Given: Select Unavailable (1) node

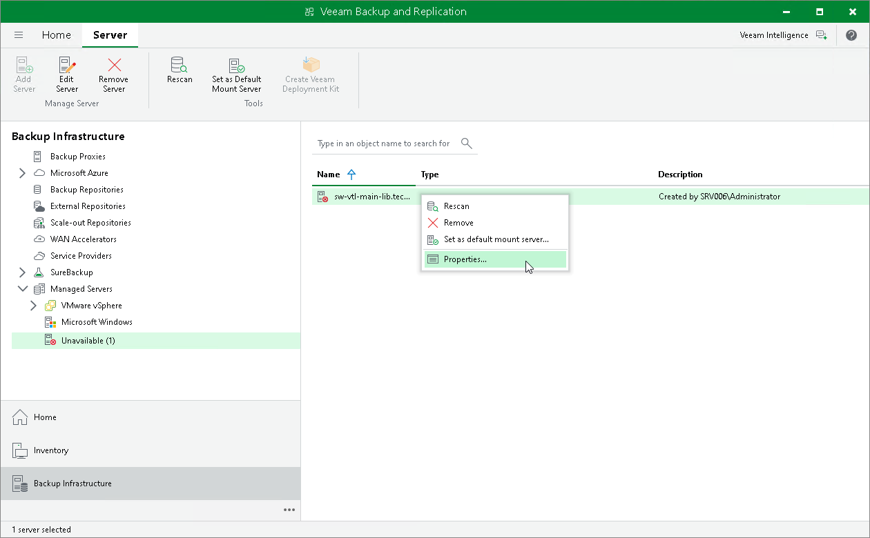Looking at the screenshot, I should tap(156, 341).
